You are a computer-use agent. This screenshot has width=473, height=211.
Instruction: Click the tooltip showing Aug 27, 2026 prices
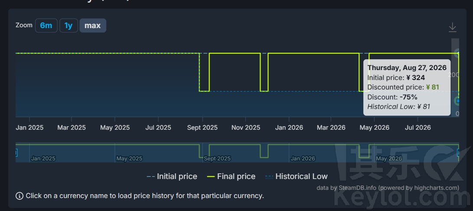coord(407,87)
